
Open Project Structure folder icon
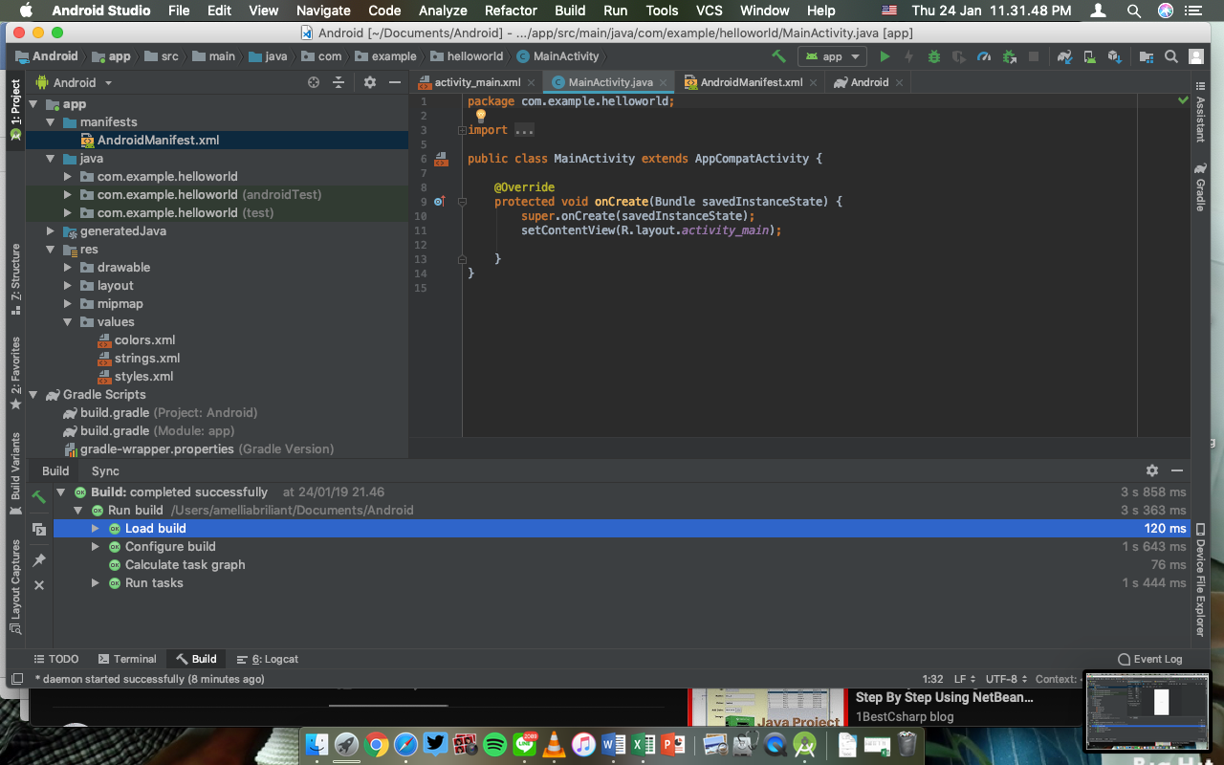click(1146, 56)
